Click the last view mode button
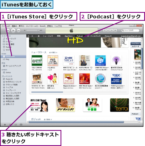Image resolution: width=145 pixels, height=146 pixels. [115, 30]
